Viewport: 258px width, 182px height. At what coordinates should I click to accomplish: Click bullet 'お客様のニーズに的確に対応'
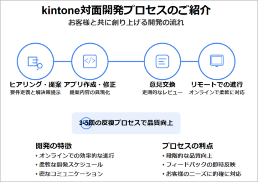point(202,174)
